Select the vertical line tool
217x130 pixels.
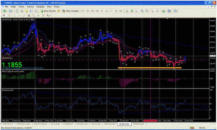pyautogui.click(x=15, y=16)
